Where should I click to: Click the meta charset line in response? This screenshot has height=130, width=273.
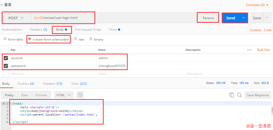[39, 107]
